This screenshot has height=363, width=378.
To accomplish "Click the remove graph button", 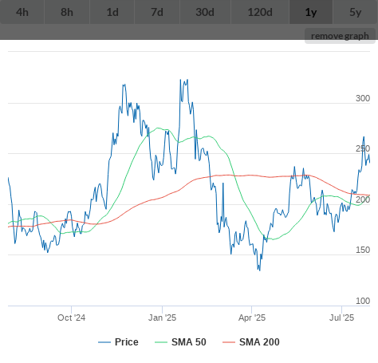I will (x=340, y=36).
